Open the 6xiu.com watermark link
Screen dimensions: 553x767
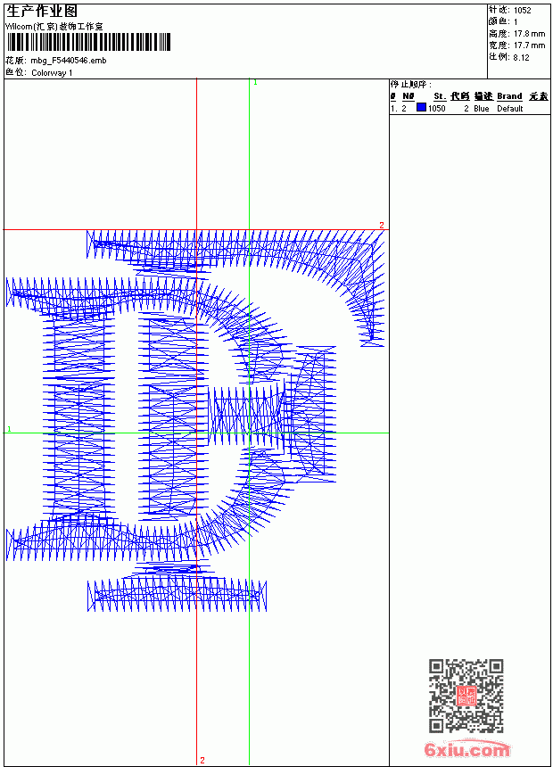(x=466, y=749)
